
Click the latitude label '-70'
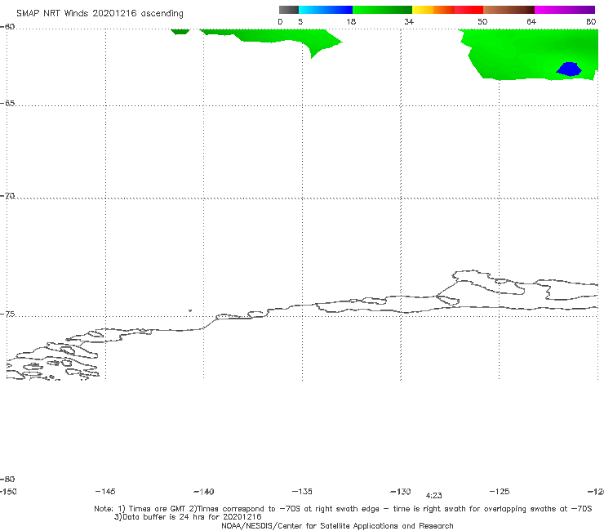(7, 196)
